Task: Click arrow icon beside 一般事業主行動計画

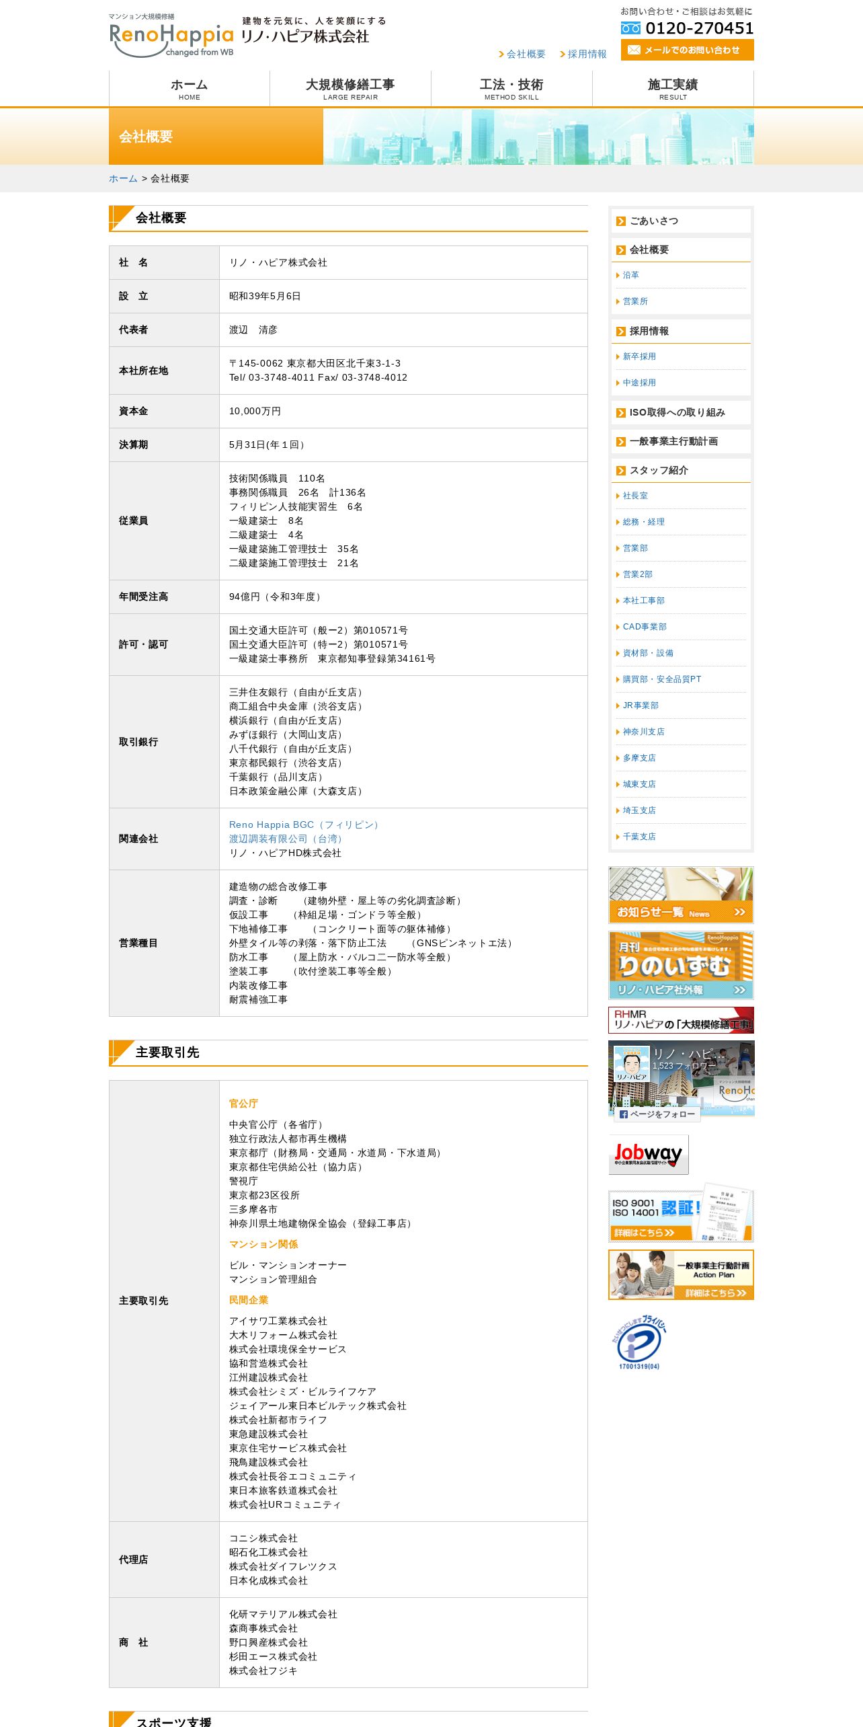Action: tap(621, 442)
